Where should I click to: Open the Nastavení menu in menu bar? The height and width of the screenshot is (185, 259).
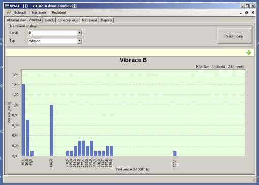pyautogui.click(x=39, y=12)
